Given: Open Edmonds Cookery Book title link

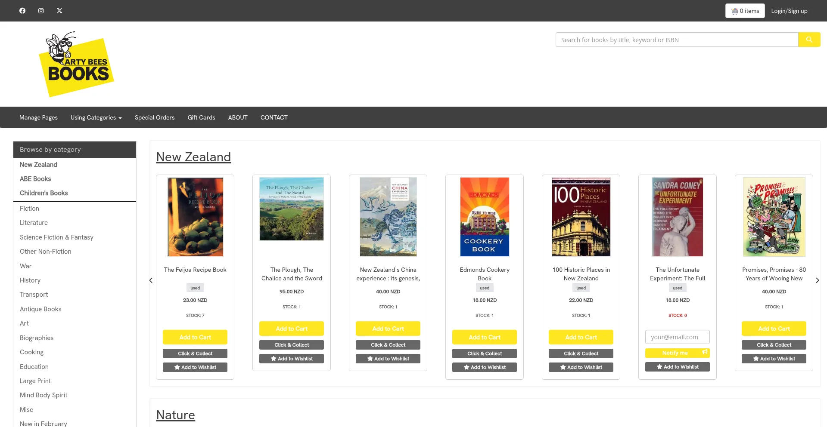Looking at the screenshot, I should [485, 274].
